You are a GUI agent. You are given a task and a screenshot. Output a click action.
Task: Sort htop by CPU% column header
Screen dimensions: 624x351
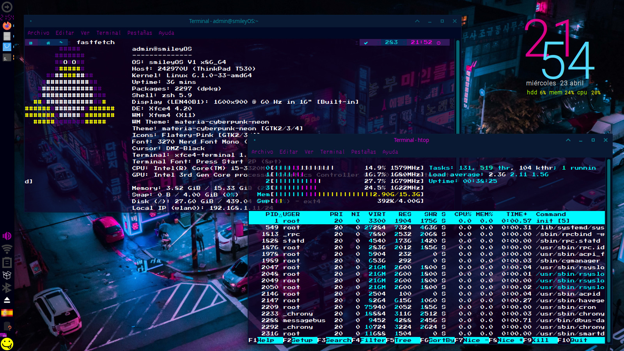click(x=463, y=214)
